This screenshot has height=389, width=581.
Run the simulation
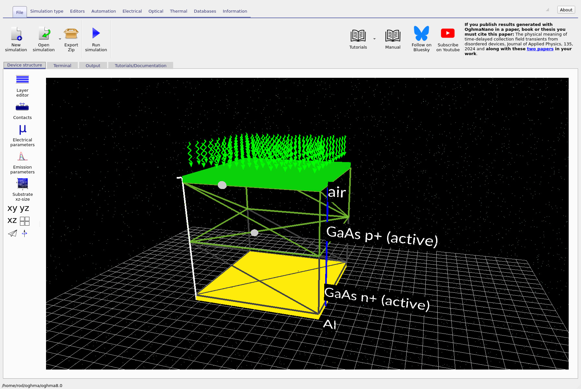[x=96, y=38]
